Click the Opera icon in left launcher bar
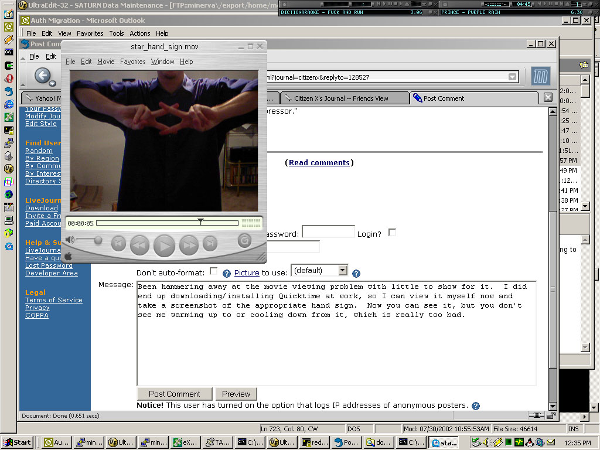The height and width of the screenshot is (450, 600). [x=9, y=79]
